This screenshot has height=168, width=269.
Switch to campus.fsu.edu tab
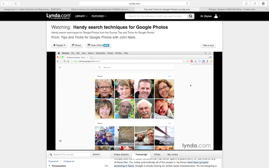point(100,9)
